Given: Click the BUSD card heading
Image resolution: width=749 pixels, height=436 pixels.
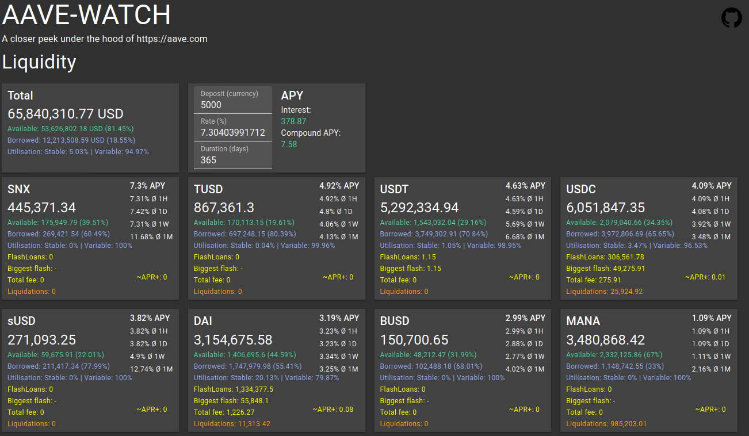Looking at the screenshot, I should click(395, 321).
